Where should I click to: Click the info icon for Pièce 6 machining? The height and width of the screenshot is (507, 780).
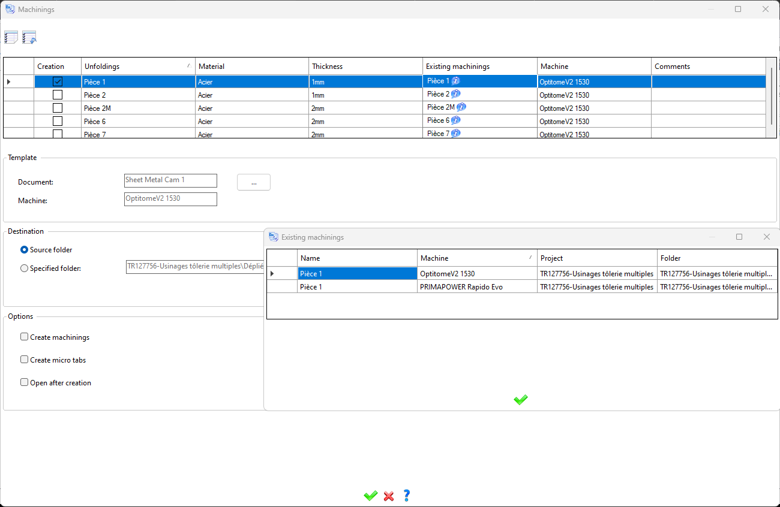pos(456,120)
